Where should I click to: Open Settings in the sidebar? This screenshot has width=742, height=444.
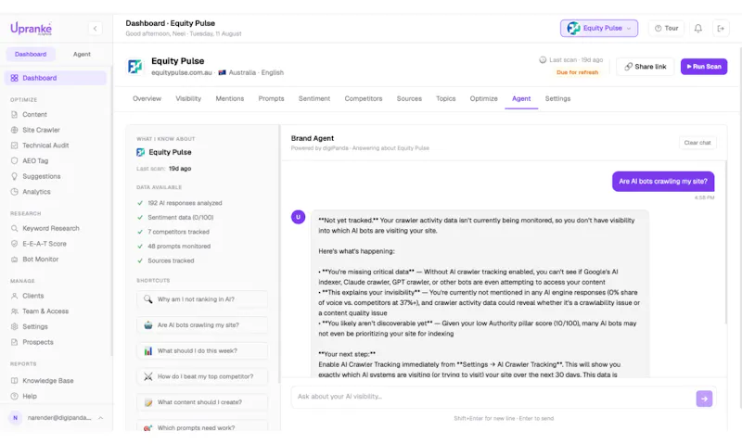[35, 326]
